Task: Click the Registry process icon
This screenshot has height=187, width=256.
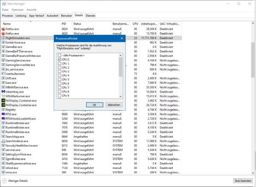Action: pyautogui.click(x=3, y=110)
